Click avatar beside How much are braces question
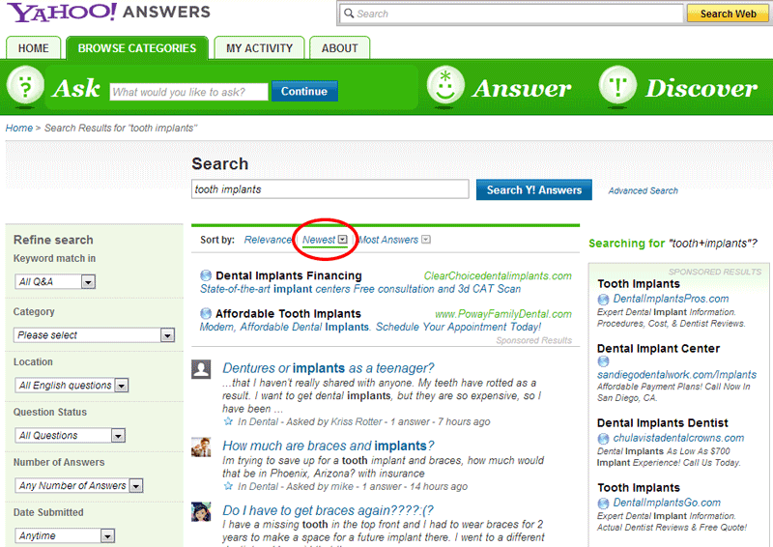773x547 pixels. coord(201,446)
